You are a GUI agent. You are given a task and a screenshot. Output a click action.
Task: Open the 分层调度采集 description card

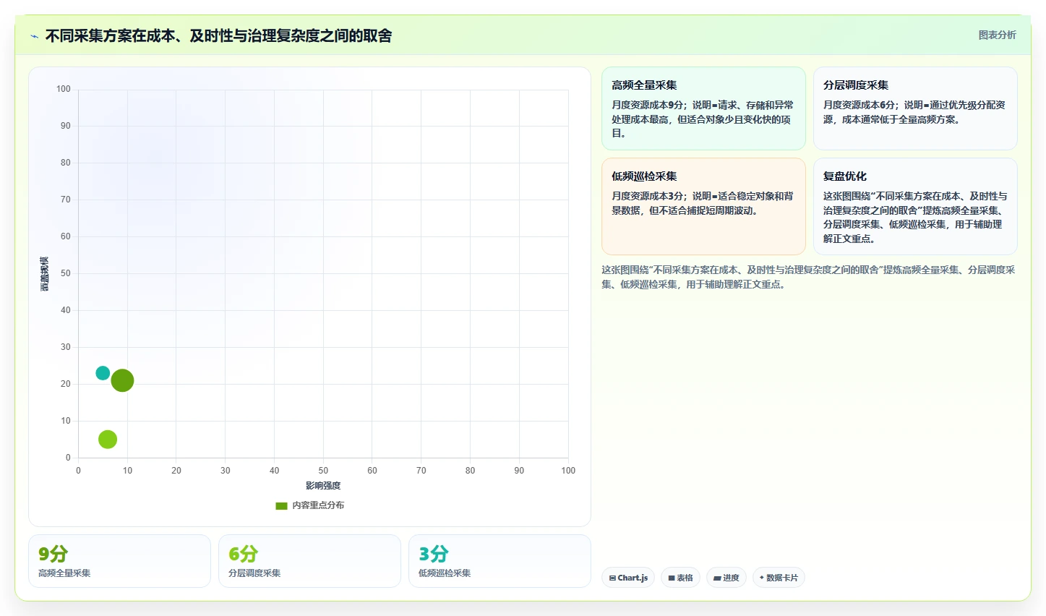point(915,108)
